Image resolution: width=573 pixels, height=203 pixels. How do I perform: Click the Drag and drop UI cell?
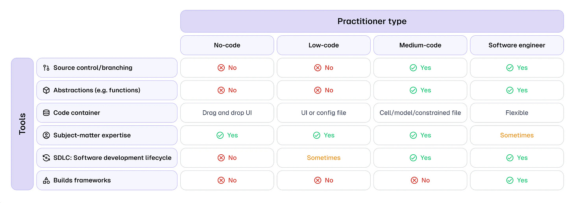227,113
